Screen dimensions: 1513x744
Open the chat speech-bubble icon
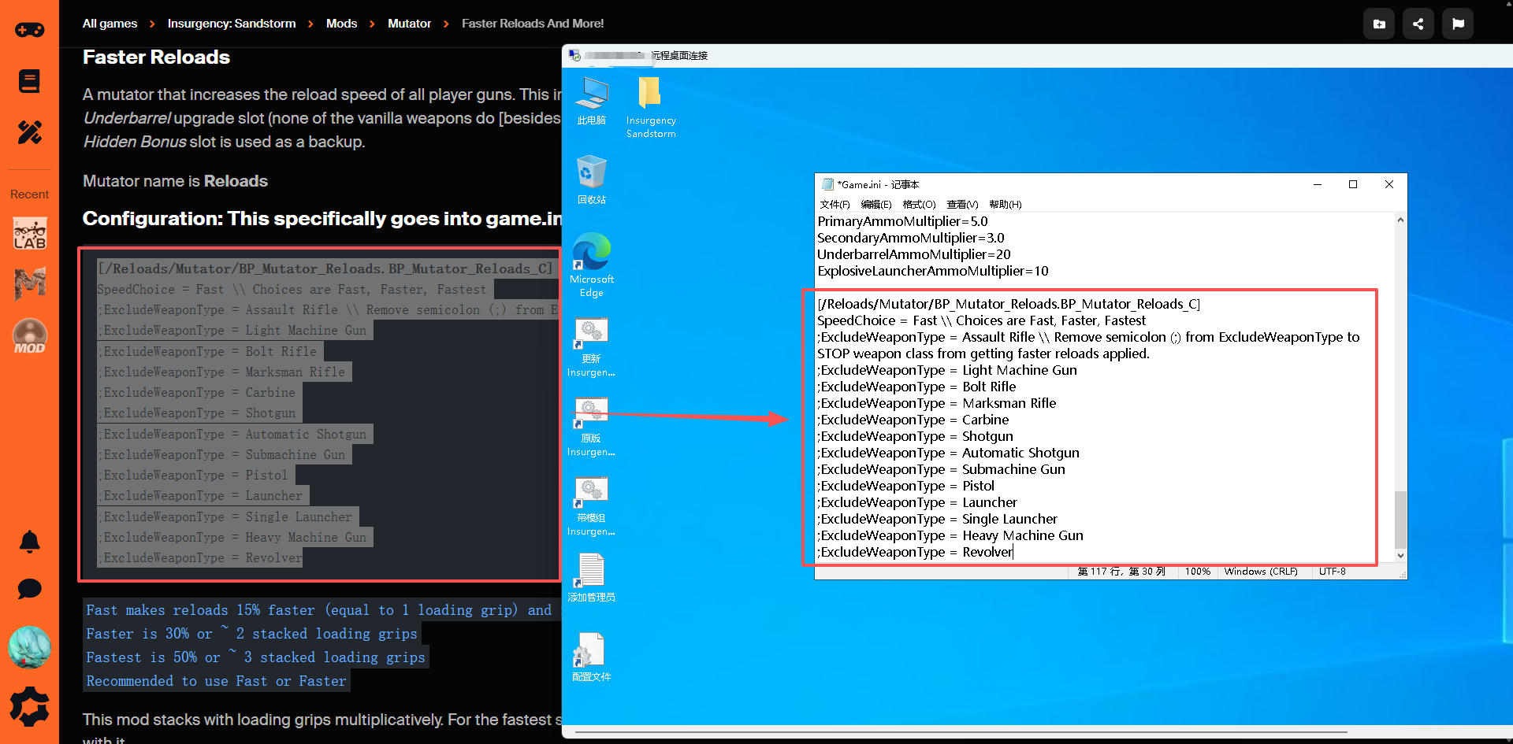point(30,589)
